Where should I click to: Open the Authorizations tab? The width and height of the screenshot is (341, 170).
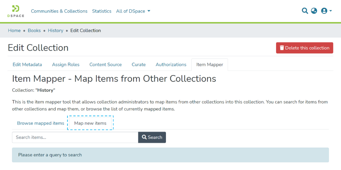click(171, 65)
